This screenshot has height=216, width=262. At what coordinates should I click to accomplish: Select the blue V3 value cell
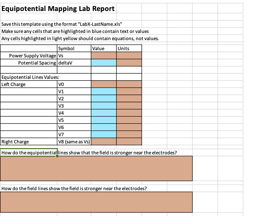[104, 106]
